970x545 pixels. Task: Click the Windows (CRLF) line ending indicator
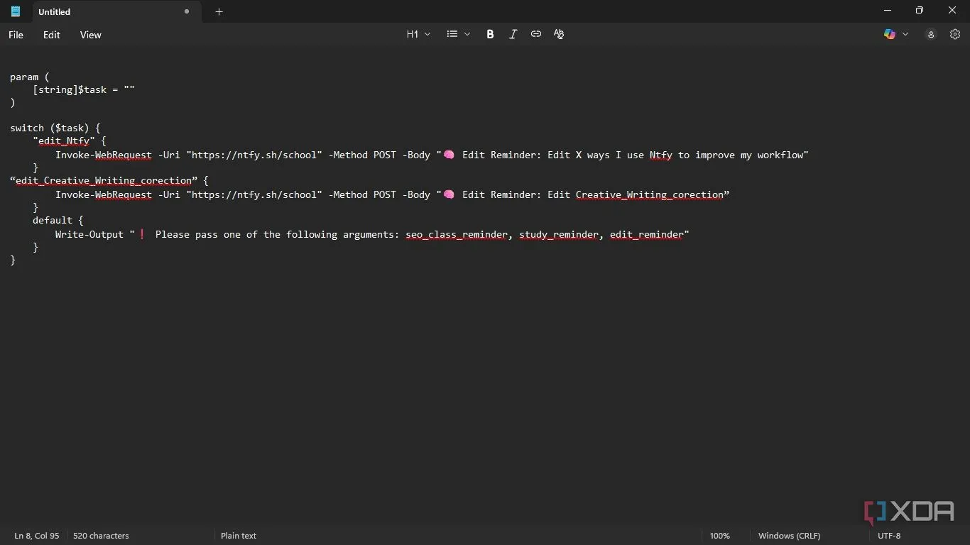coord(789,536)
